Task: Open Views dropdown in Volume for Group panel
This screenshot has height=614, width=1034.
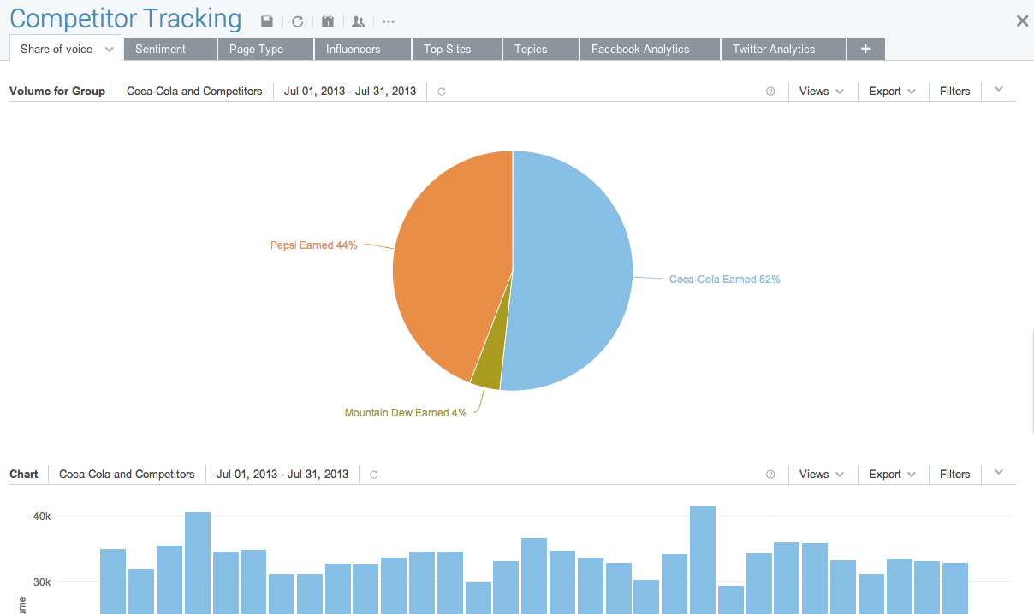Action: 822,92
